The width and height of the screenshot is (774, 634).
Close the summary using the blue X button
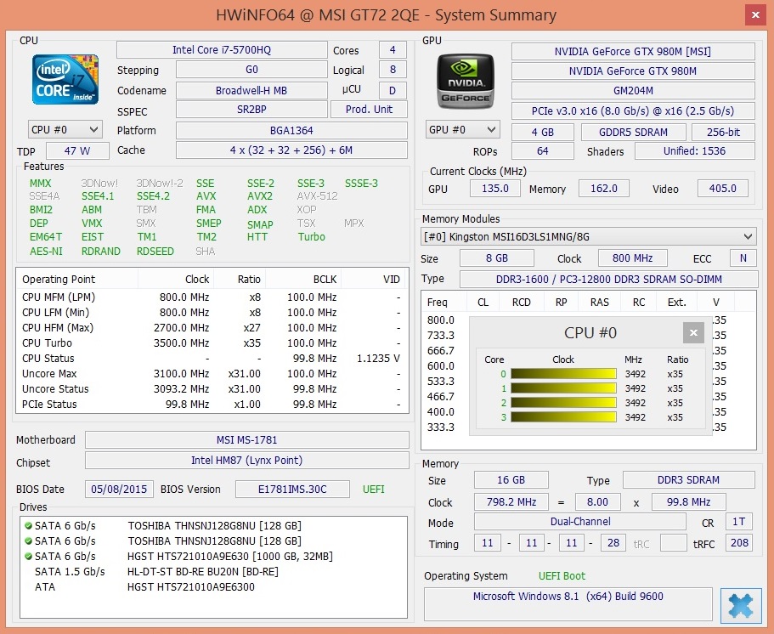pos(740,605)
